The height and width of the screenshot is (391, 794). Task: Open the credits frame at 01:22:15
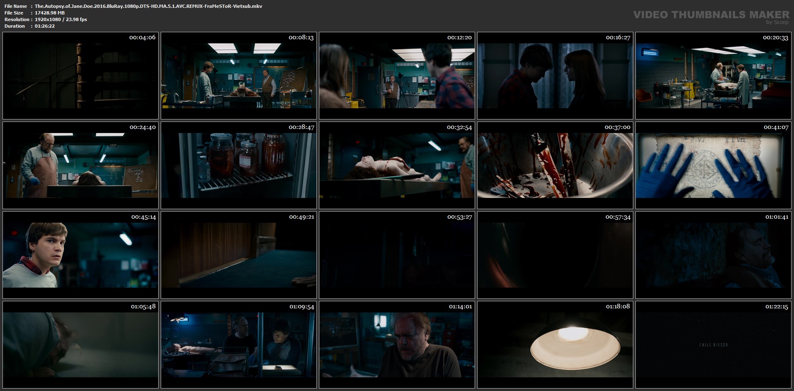pyautogui.click(x=713, y=345)
